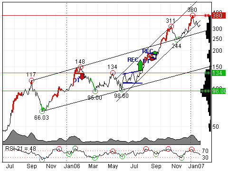Click the 50 price axis label
This screenshot has width=228, height=171.
[x=216, y=127]
